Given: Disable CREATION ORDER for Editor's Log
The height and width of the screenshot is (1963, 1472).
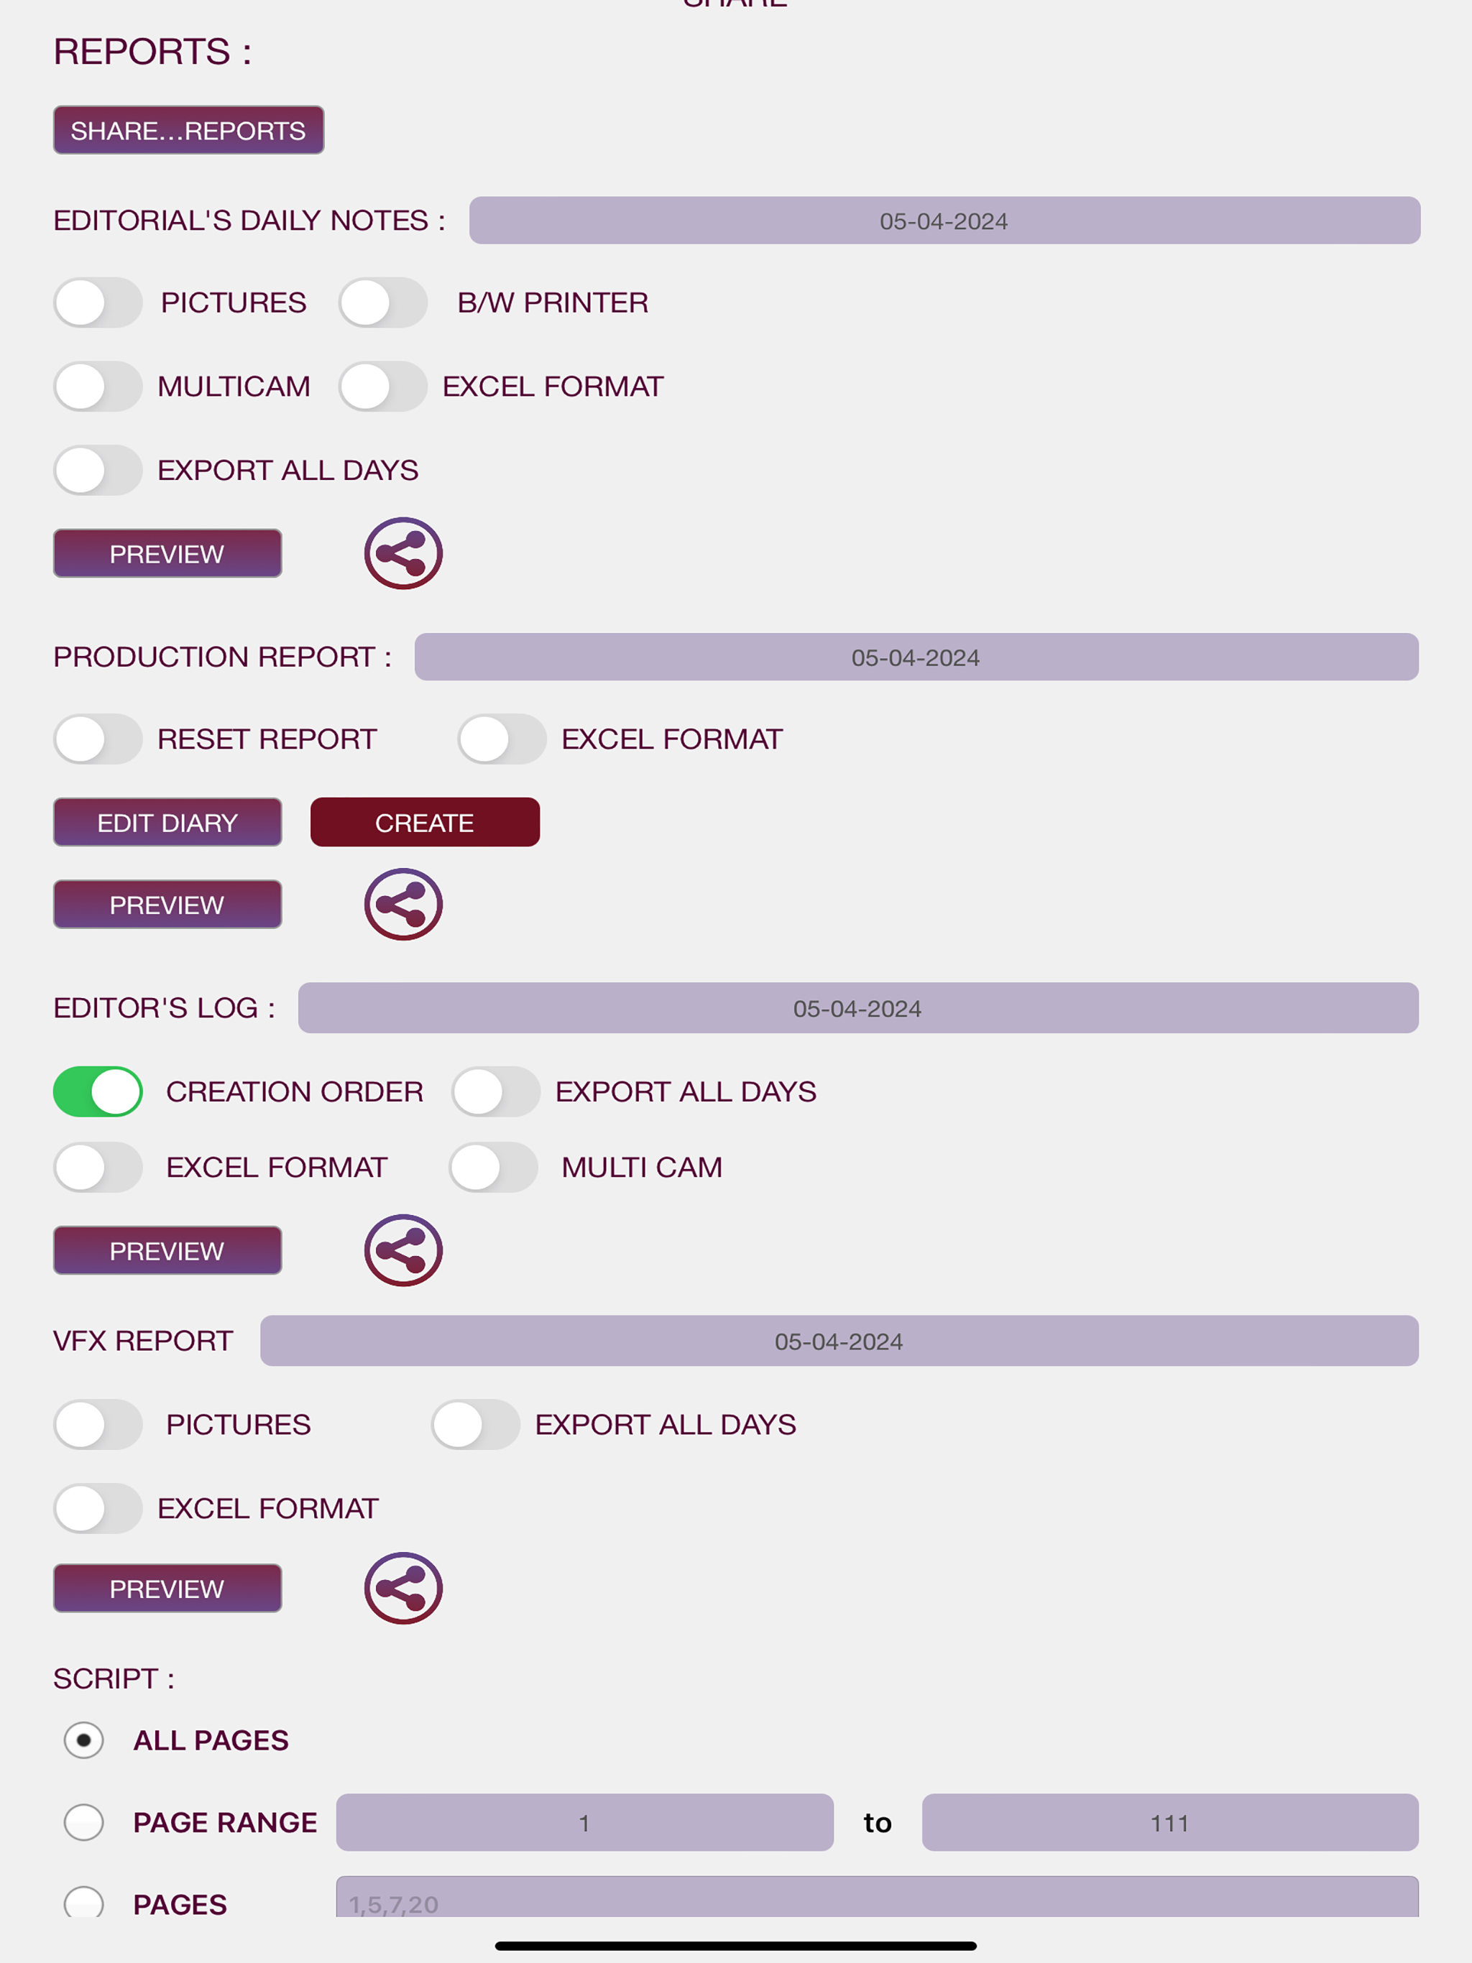Looking at the screenshot, I should [98, 1091].
